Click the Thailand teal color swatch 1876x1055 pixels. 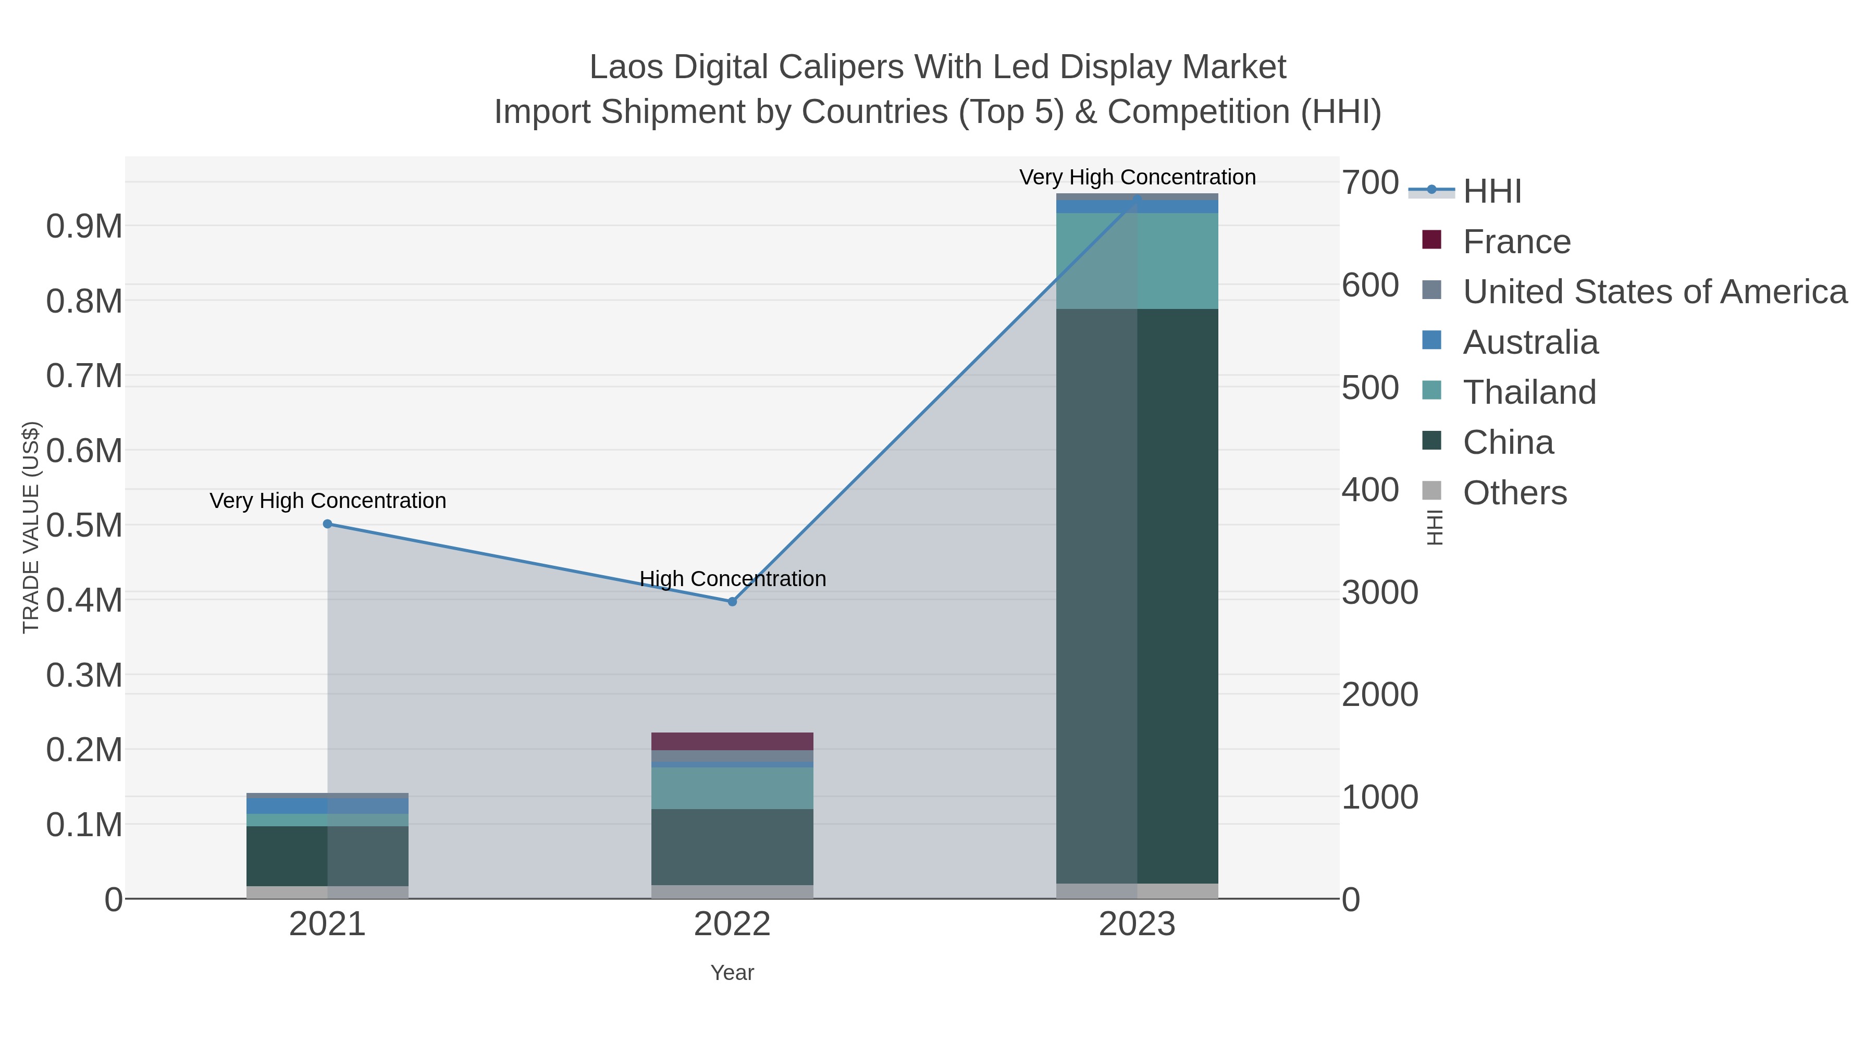pyautogui.click(x=1432, y=390)
